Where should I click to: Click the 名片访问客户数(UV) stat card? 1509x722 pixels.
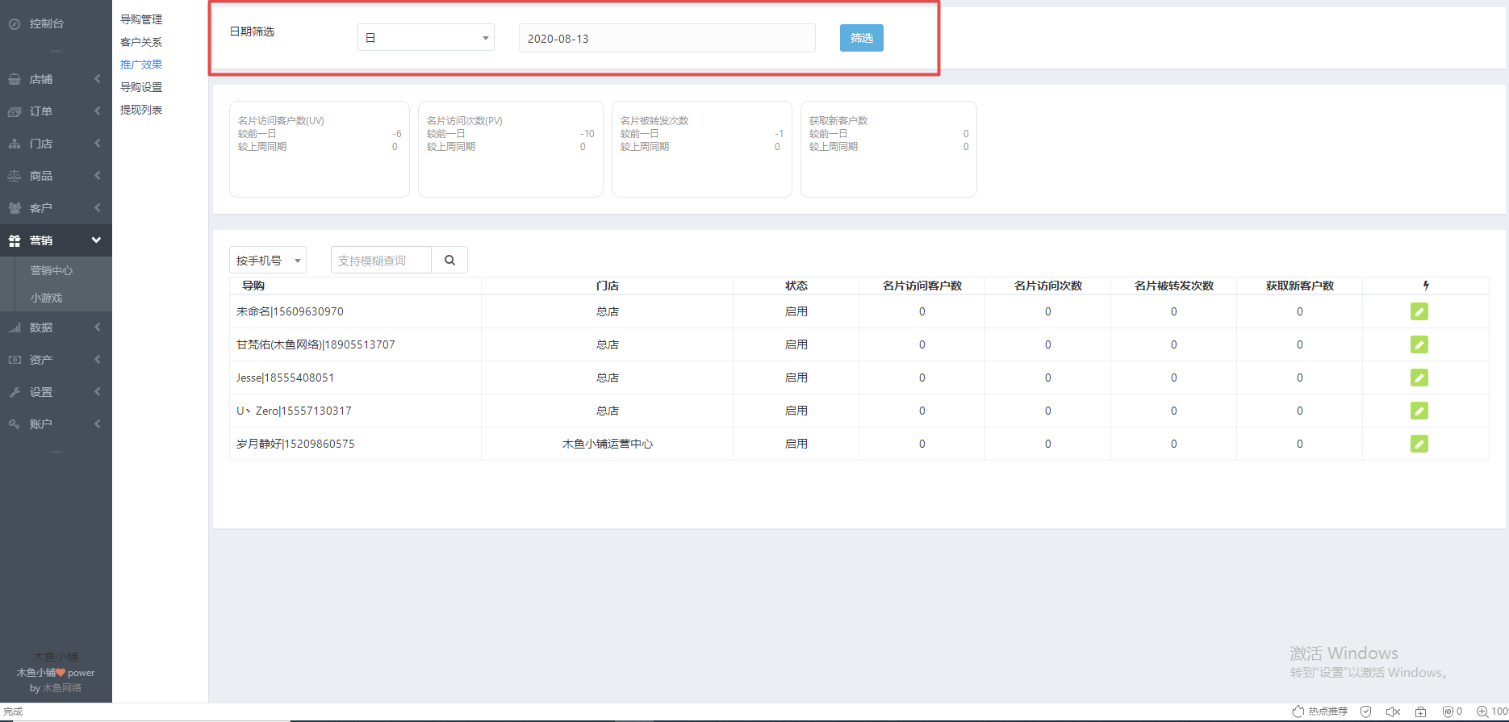320,149
